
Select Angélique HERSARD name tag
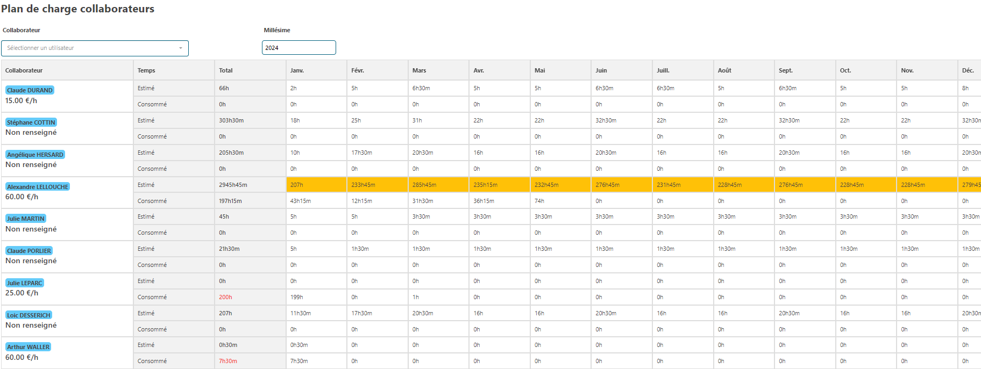[35, 155]
